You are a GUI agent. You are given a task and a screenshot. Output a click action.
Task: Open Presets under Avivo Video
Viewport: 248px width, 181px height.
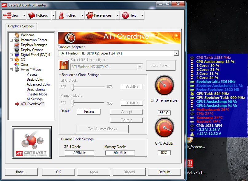pyautogui.click(x=32, y=74)
